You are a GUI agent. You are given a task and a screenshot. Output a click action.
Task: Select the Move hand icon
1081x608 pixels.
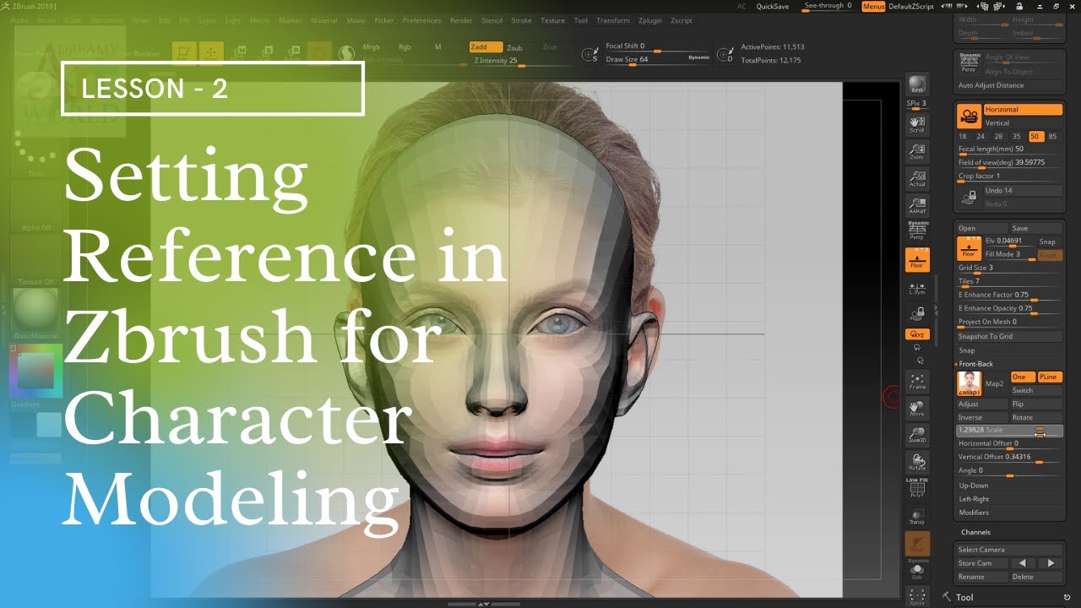(916, 410)
